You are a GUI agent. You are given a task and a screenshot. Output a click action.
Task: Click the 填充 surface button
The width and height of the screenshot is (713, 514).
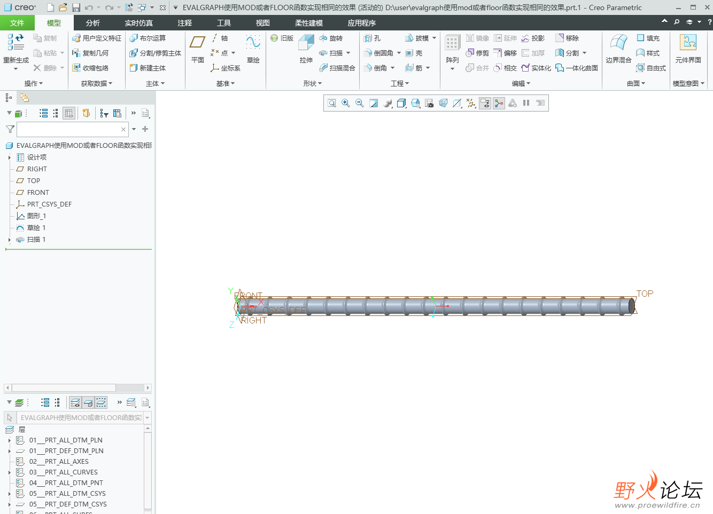click(x=648, y=38)
